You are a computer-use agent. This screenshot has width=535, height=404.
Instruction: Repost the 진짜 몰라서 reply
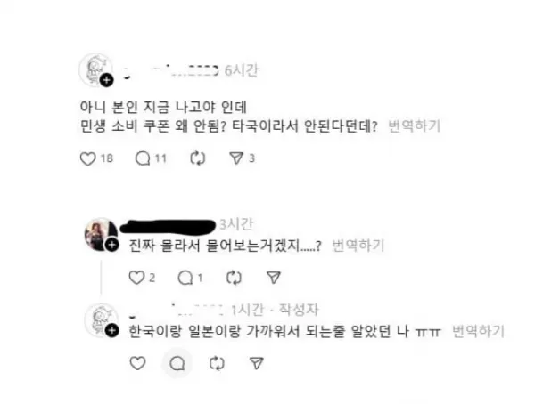point(234,278)
